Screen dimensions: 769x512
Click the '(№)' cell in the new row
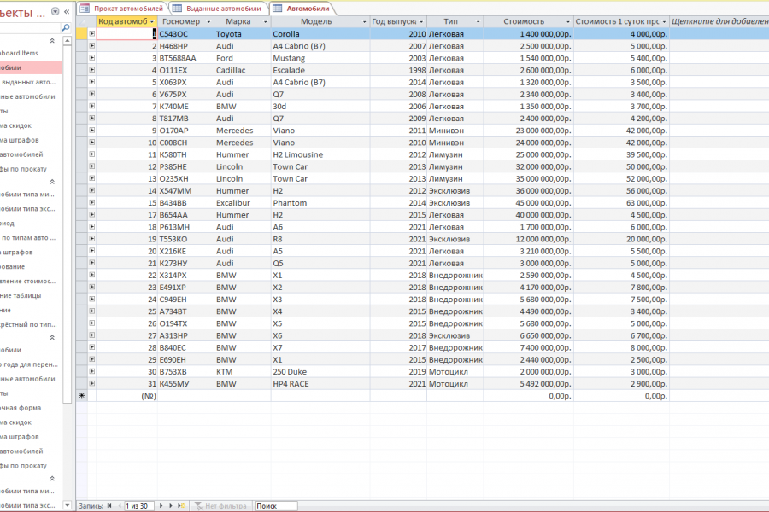126,396
